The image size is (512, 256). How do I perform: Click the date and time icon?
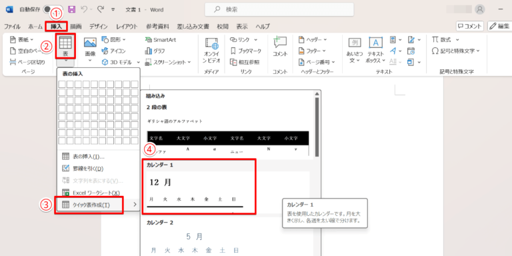[411, 51]
